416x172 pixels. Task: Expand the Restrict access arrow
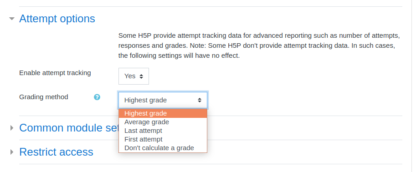click(11, 152)
